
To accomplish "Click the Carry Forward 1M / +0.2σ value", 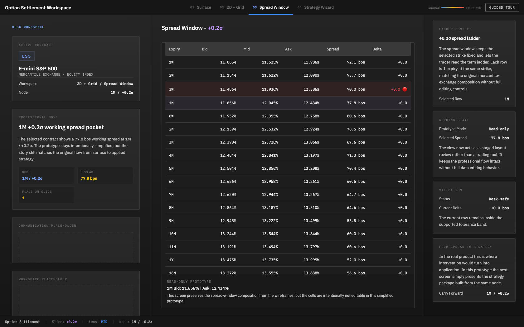I will coord(497,293).
